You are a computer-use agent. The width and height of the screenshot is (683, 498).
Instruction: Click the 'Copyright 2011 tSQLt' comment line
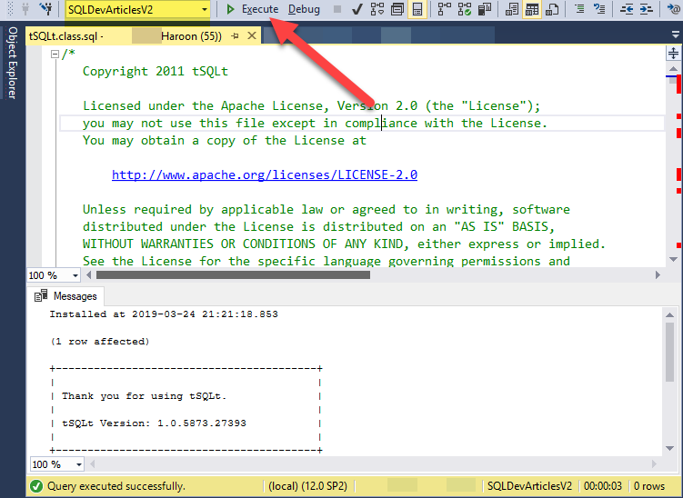coord(156,72)
